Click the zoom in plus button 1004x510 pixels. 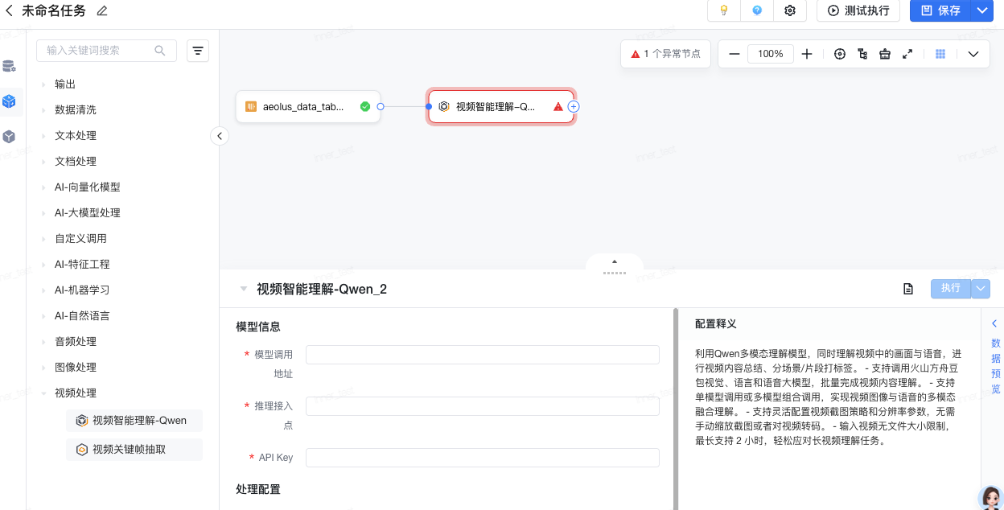click(807, 54)
